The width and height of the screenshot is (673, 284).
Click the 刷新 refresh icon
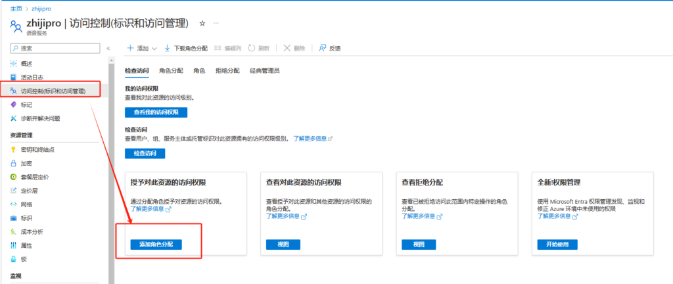[252, 48]
